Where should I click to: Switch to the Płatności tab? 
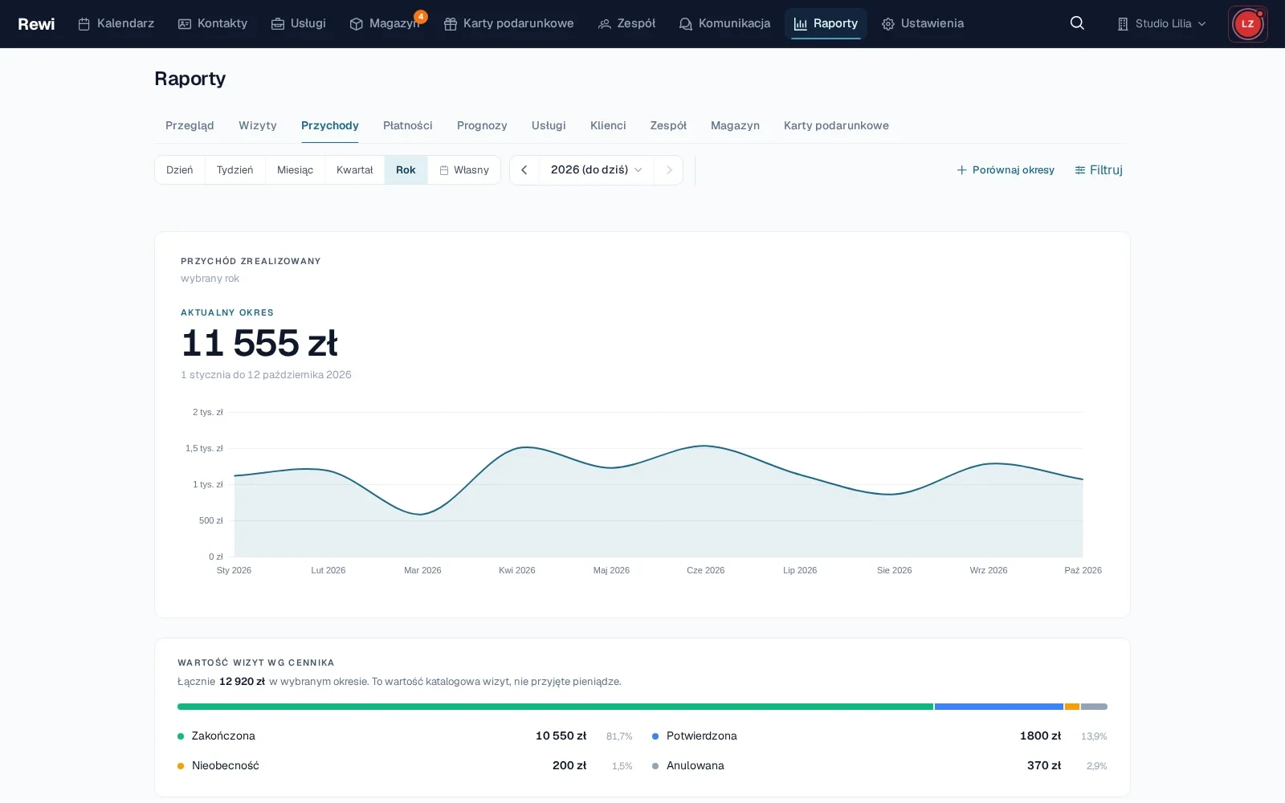[x=408, y=125]
